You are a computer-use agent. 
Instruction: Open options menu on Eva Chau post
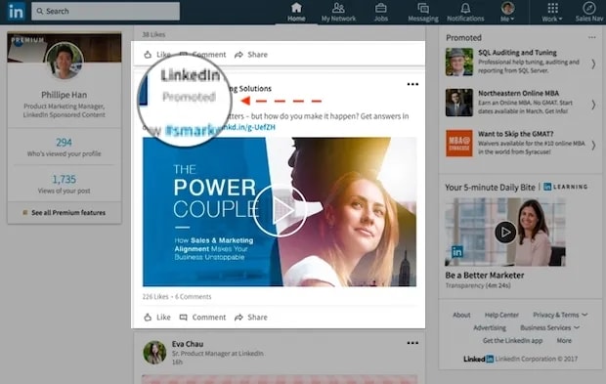click(412, 343)
